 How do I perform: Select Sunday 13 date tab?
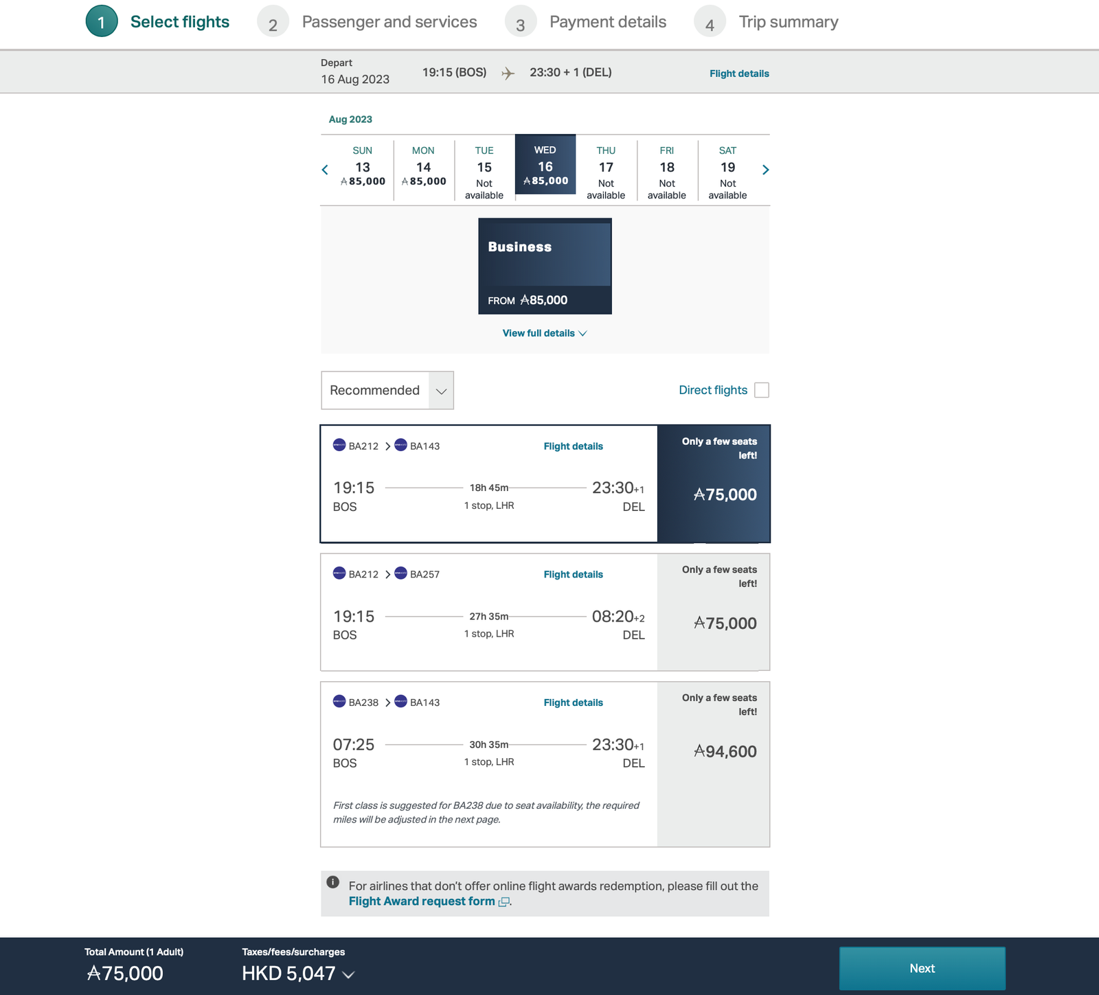[363, 170]
